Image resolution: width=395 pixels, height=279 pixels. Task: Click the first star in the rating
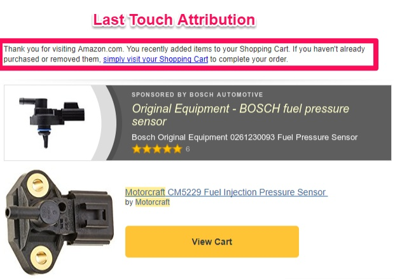136,149
